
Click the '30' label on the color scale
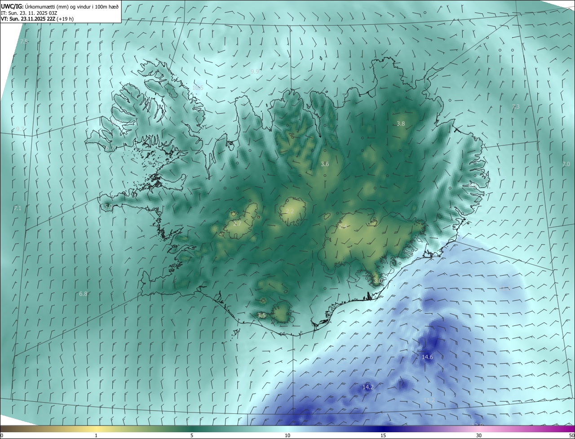(x=479, y=436)
